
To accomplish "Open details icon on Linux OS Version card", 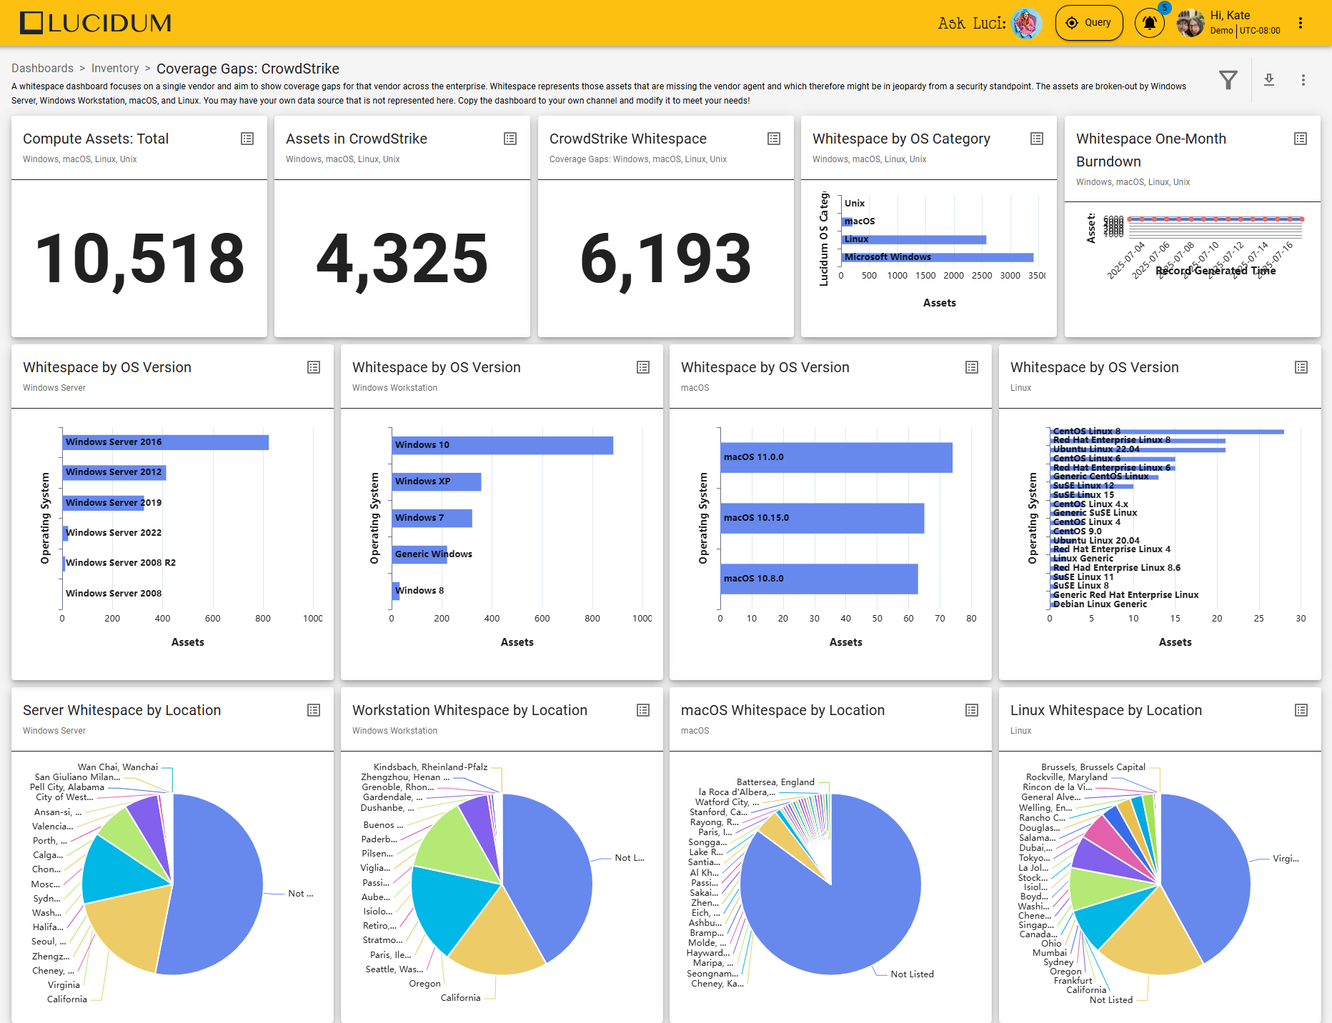I will click(1301, 367).
